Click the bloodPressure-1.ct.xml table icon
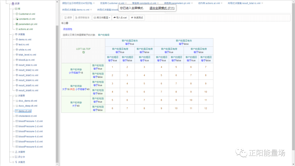This screenshot has width=295, height=166. 17,121
